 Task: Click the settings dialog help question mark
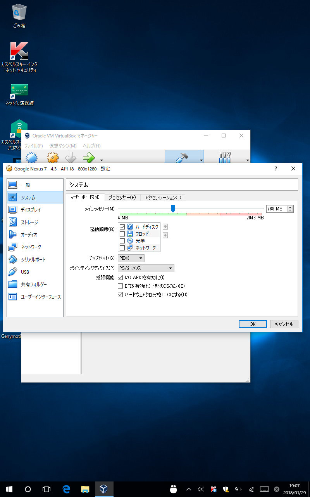coord(276,169)
